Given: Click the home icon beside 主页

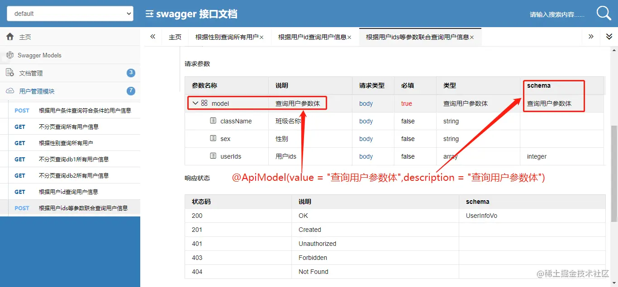Looking at the screenshot, I should [10, 37].
